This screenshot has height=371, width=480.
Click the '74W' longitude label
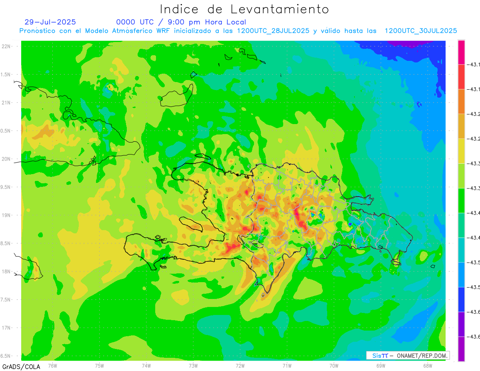pos(146,365)
